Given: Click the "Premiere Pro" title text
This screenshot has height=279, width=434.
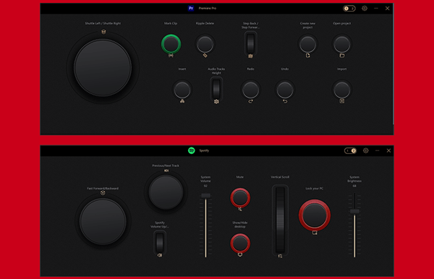Looking at the screenshot, I should click(x=208, y=8).
